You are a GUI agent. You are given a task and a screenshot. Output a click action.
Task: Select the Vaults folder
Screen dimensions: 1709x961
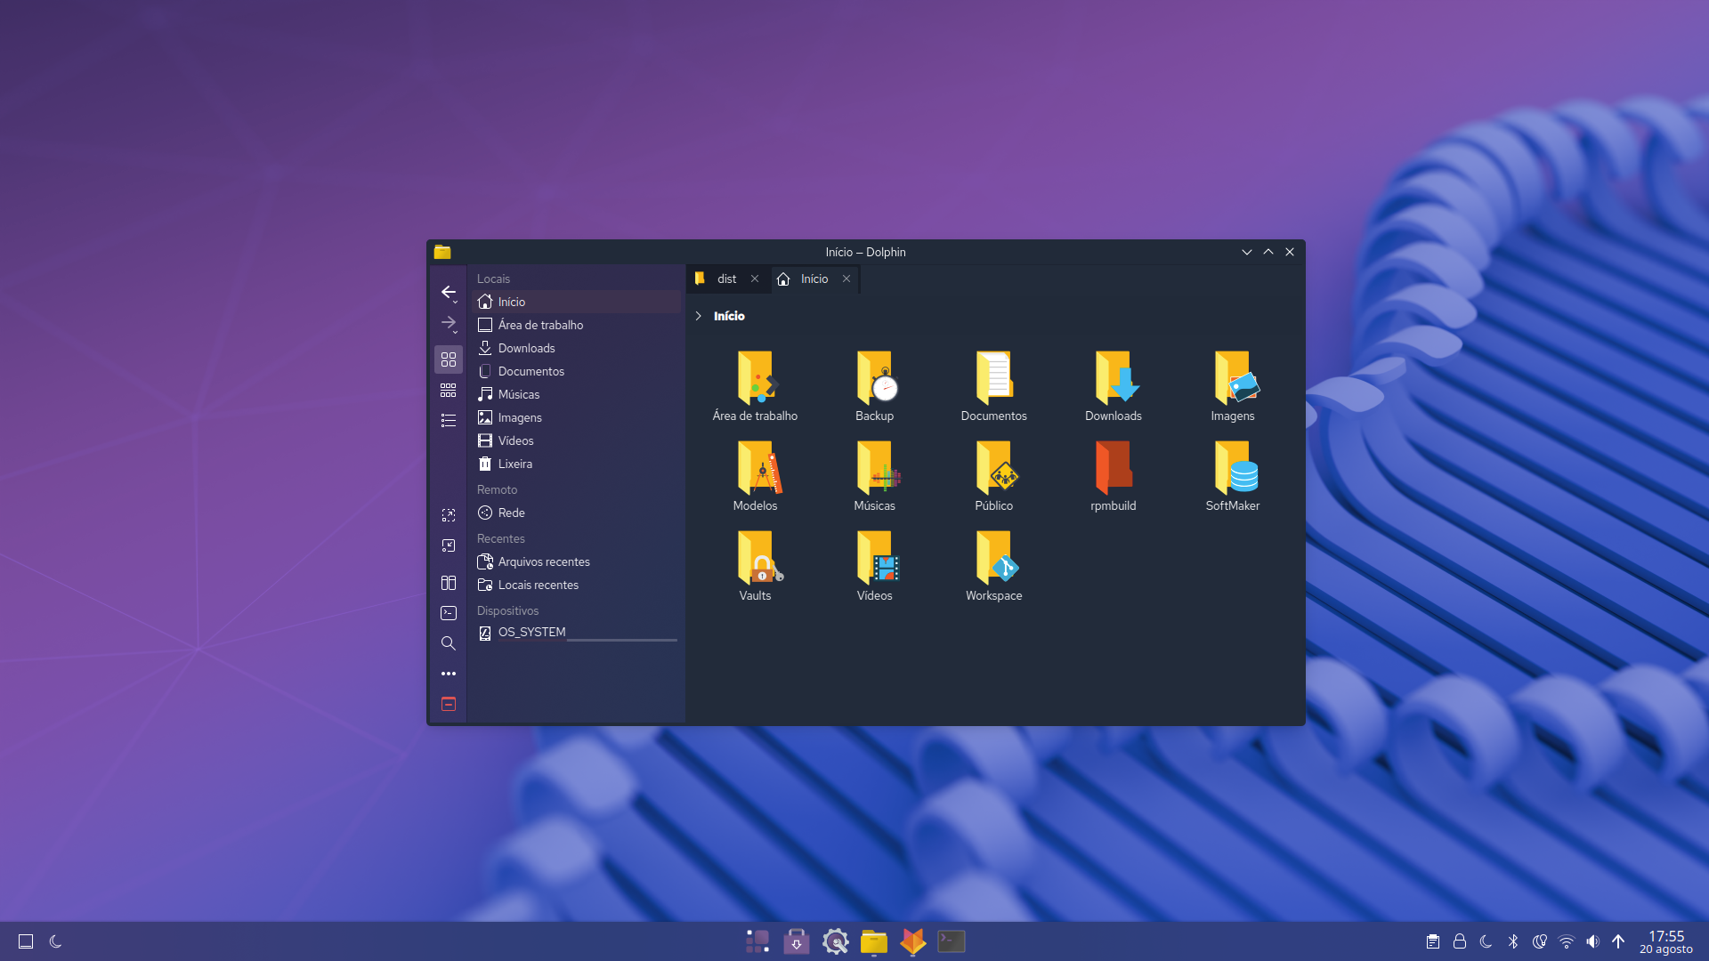(x=756, y=566)
